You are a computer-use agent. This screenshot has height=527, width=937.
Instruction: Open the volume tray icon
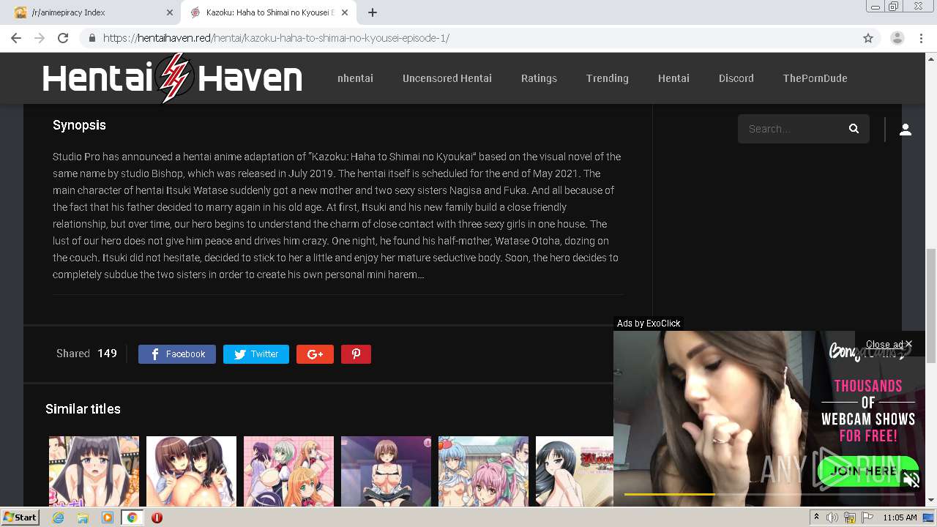832,517
